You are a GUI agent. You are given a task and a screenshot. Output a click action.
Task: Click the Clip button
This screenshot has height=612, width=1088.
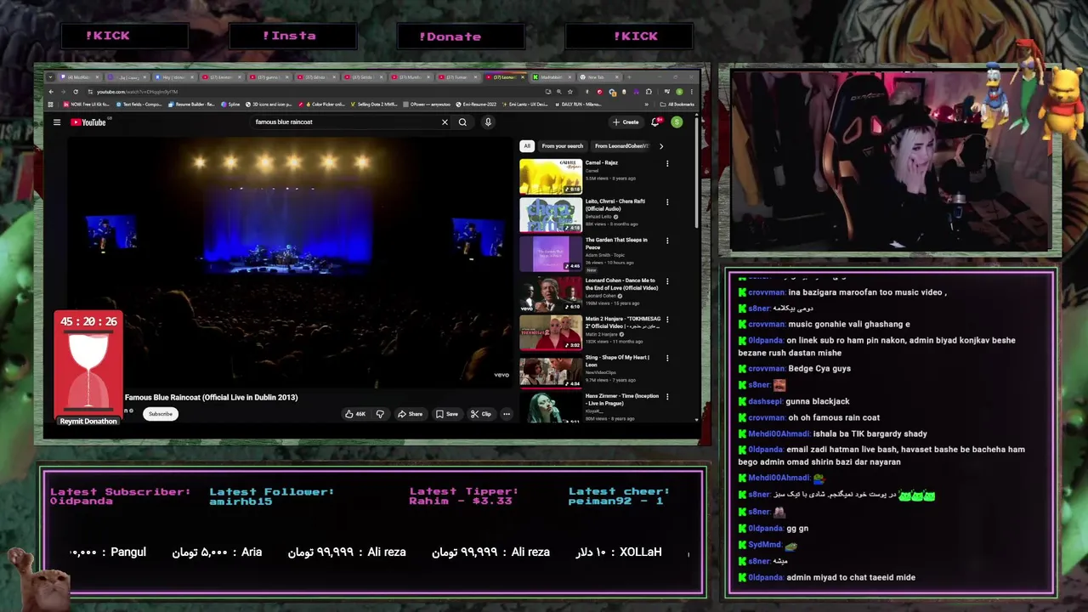[481, 414]
